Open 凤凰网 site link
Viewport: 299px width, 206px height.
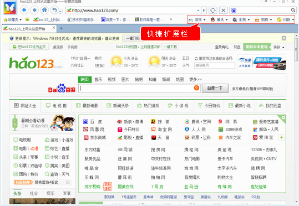pyautogui.click(x=94, y=130)
